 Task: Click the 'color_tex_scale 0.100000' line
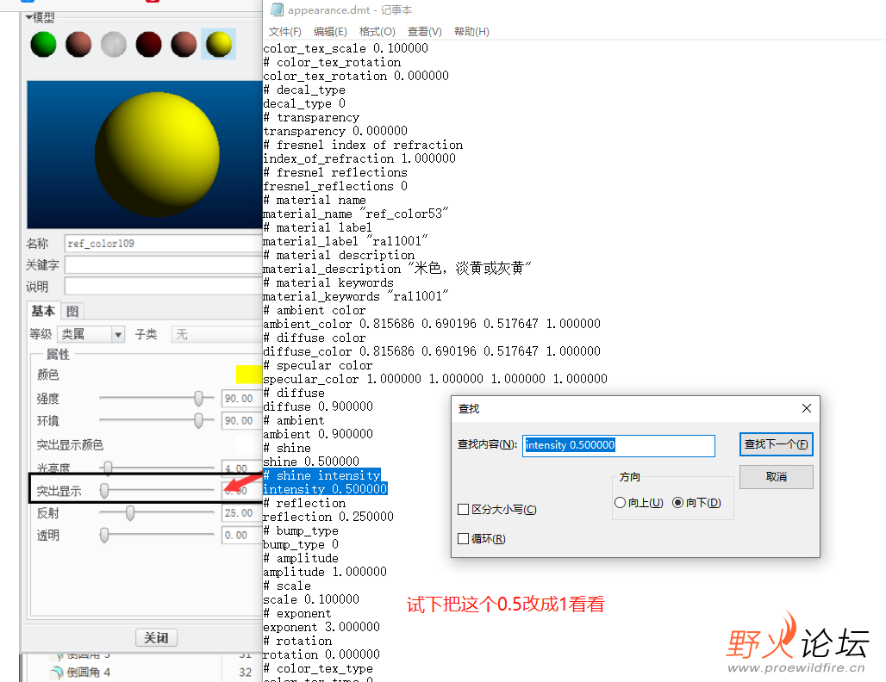(346, 48)
